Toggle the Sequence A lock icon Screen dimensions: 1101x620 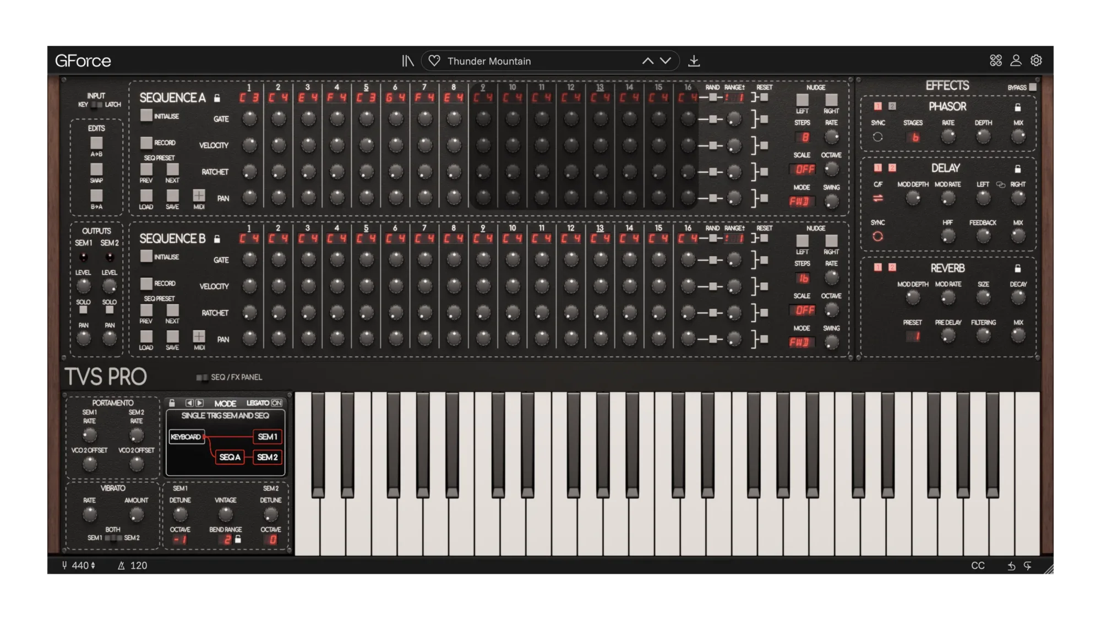[217, 98]
